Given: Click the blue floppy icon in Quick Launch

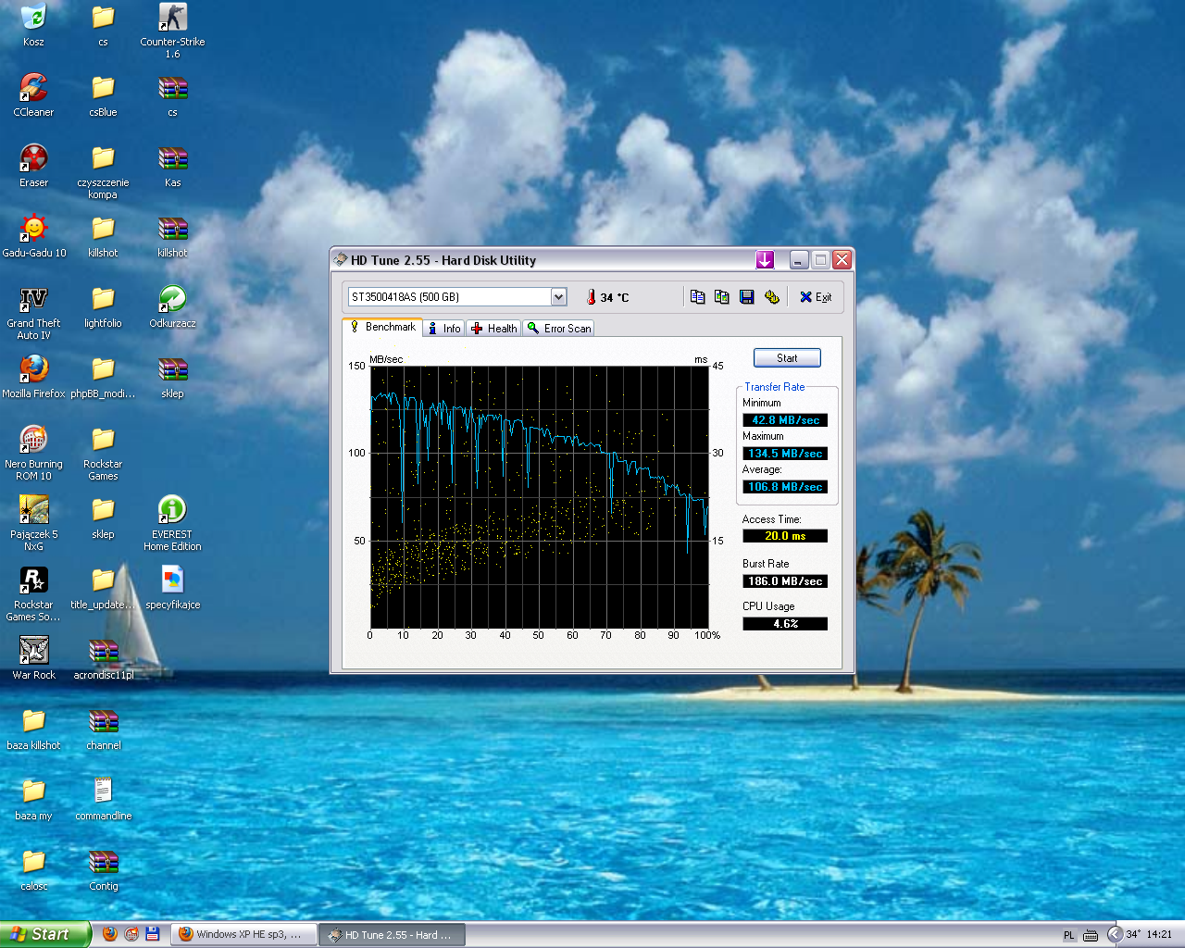Looking at the screenshot, I should click(153, 934).
